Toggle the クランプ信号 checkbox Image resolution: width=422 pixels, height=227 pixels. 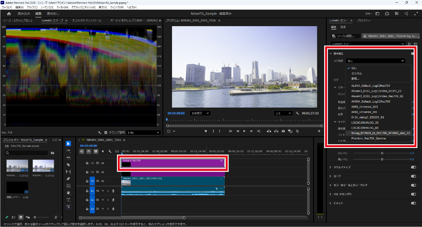tap(106, 133)
